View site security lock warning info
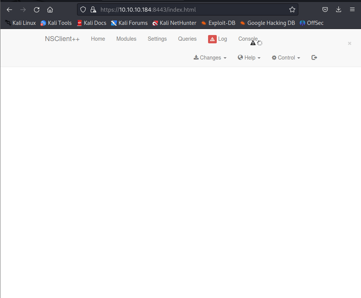361x298 pixels. [x=93, y=9]
